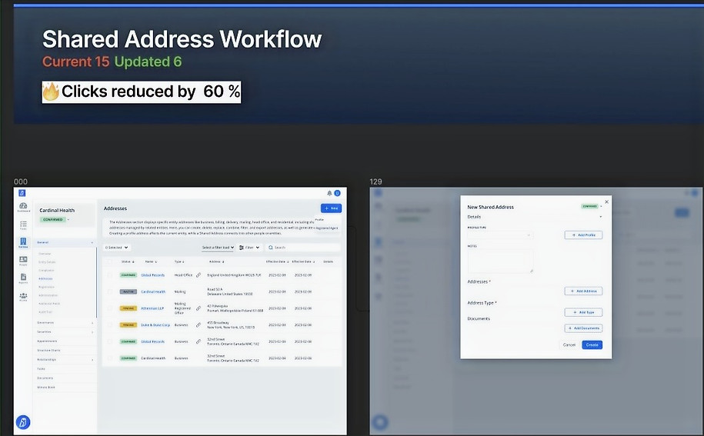The height and width of the screenshot is (436, 704).
Task: Select the Entities building icon in the rail
Action: [x=23, y=243]
